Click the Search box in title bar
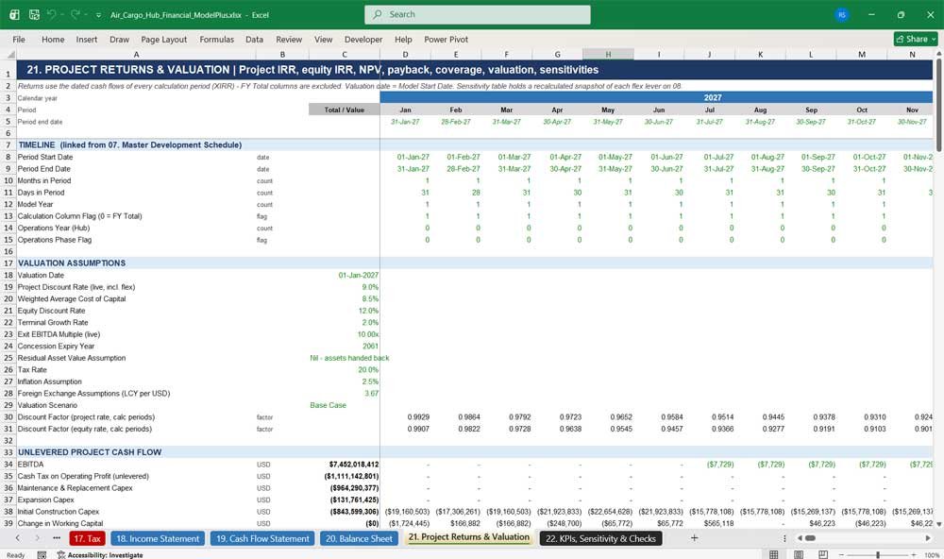Screen dimensions: 944x559 pos(478,14)
